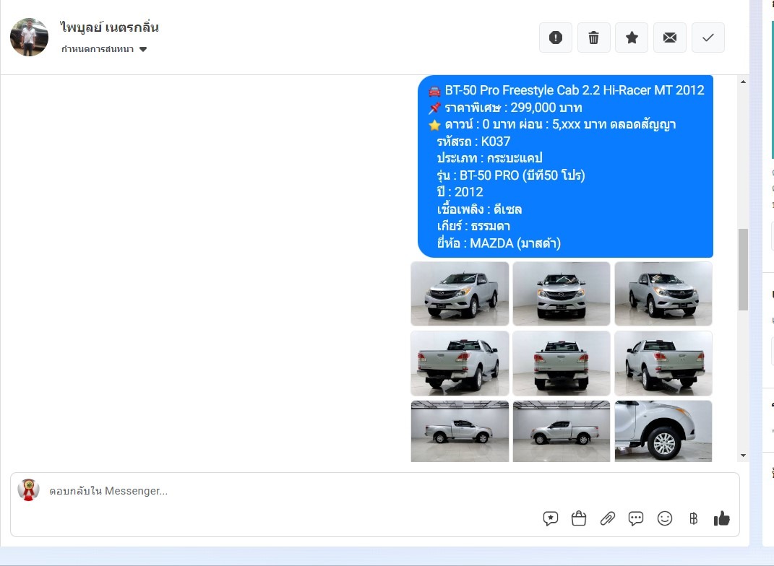The width and height of the screenshot is (774, 566).
Task: Click the chat scrollbar thumb
Action: 744,270
